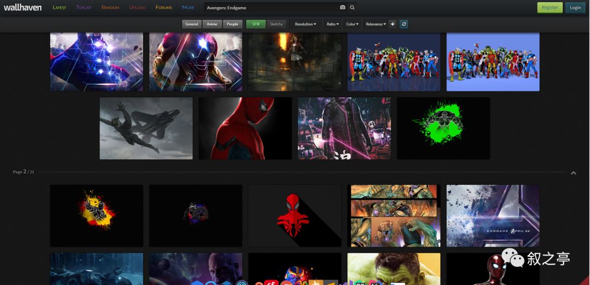Open the Resolution dropdown

305,24
